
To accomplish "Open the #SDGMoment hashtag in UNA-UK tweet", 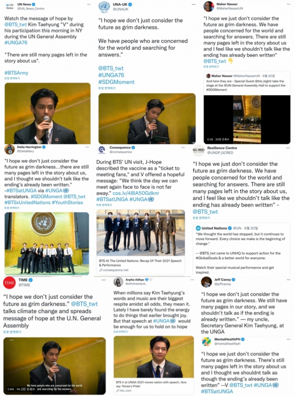I will 116,82.
